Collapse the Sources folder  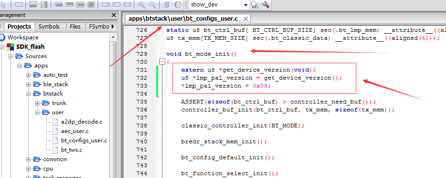click(10, 56)
